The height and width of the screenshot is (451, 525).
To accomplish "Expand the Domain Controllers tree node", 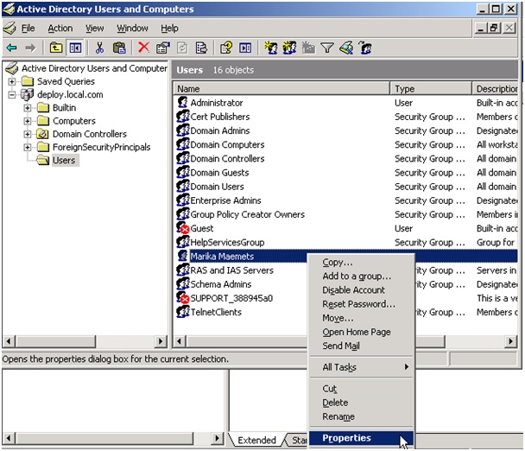I will coord(28,134).
